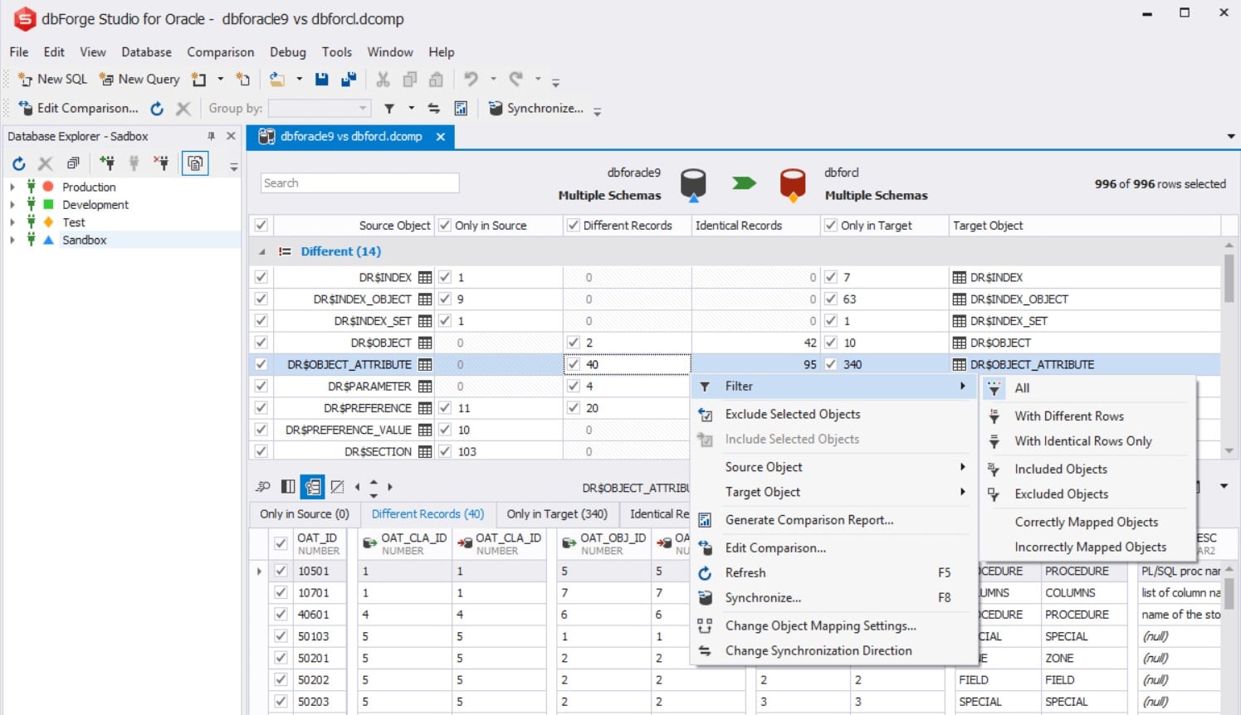Click the Target Object column header
This screenshot has height=715, width=1241.
[x=1084, y=225]
